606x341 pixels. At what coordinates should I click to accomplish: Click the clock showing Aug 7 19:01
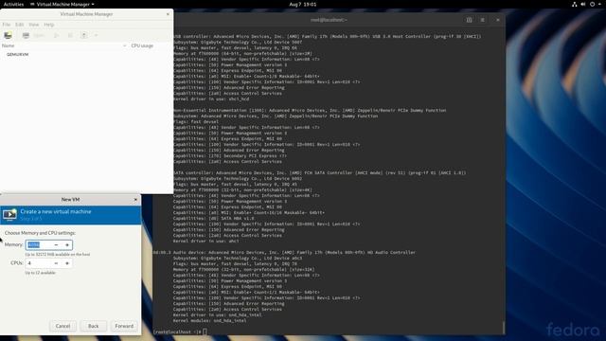[303, 4]
